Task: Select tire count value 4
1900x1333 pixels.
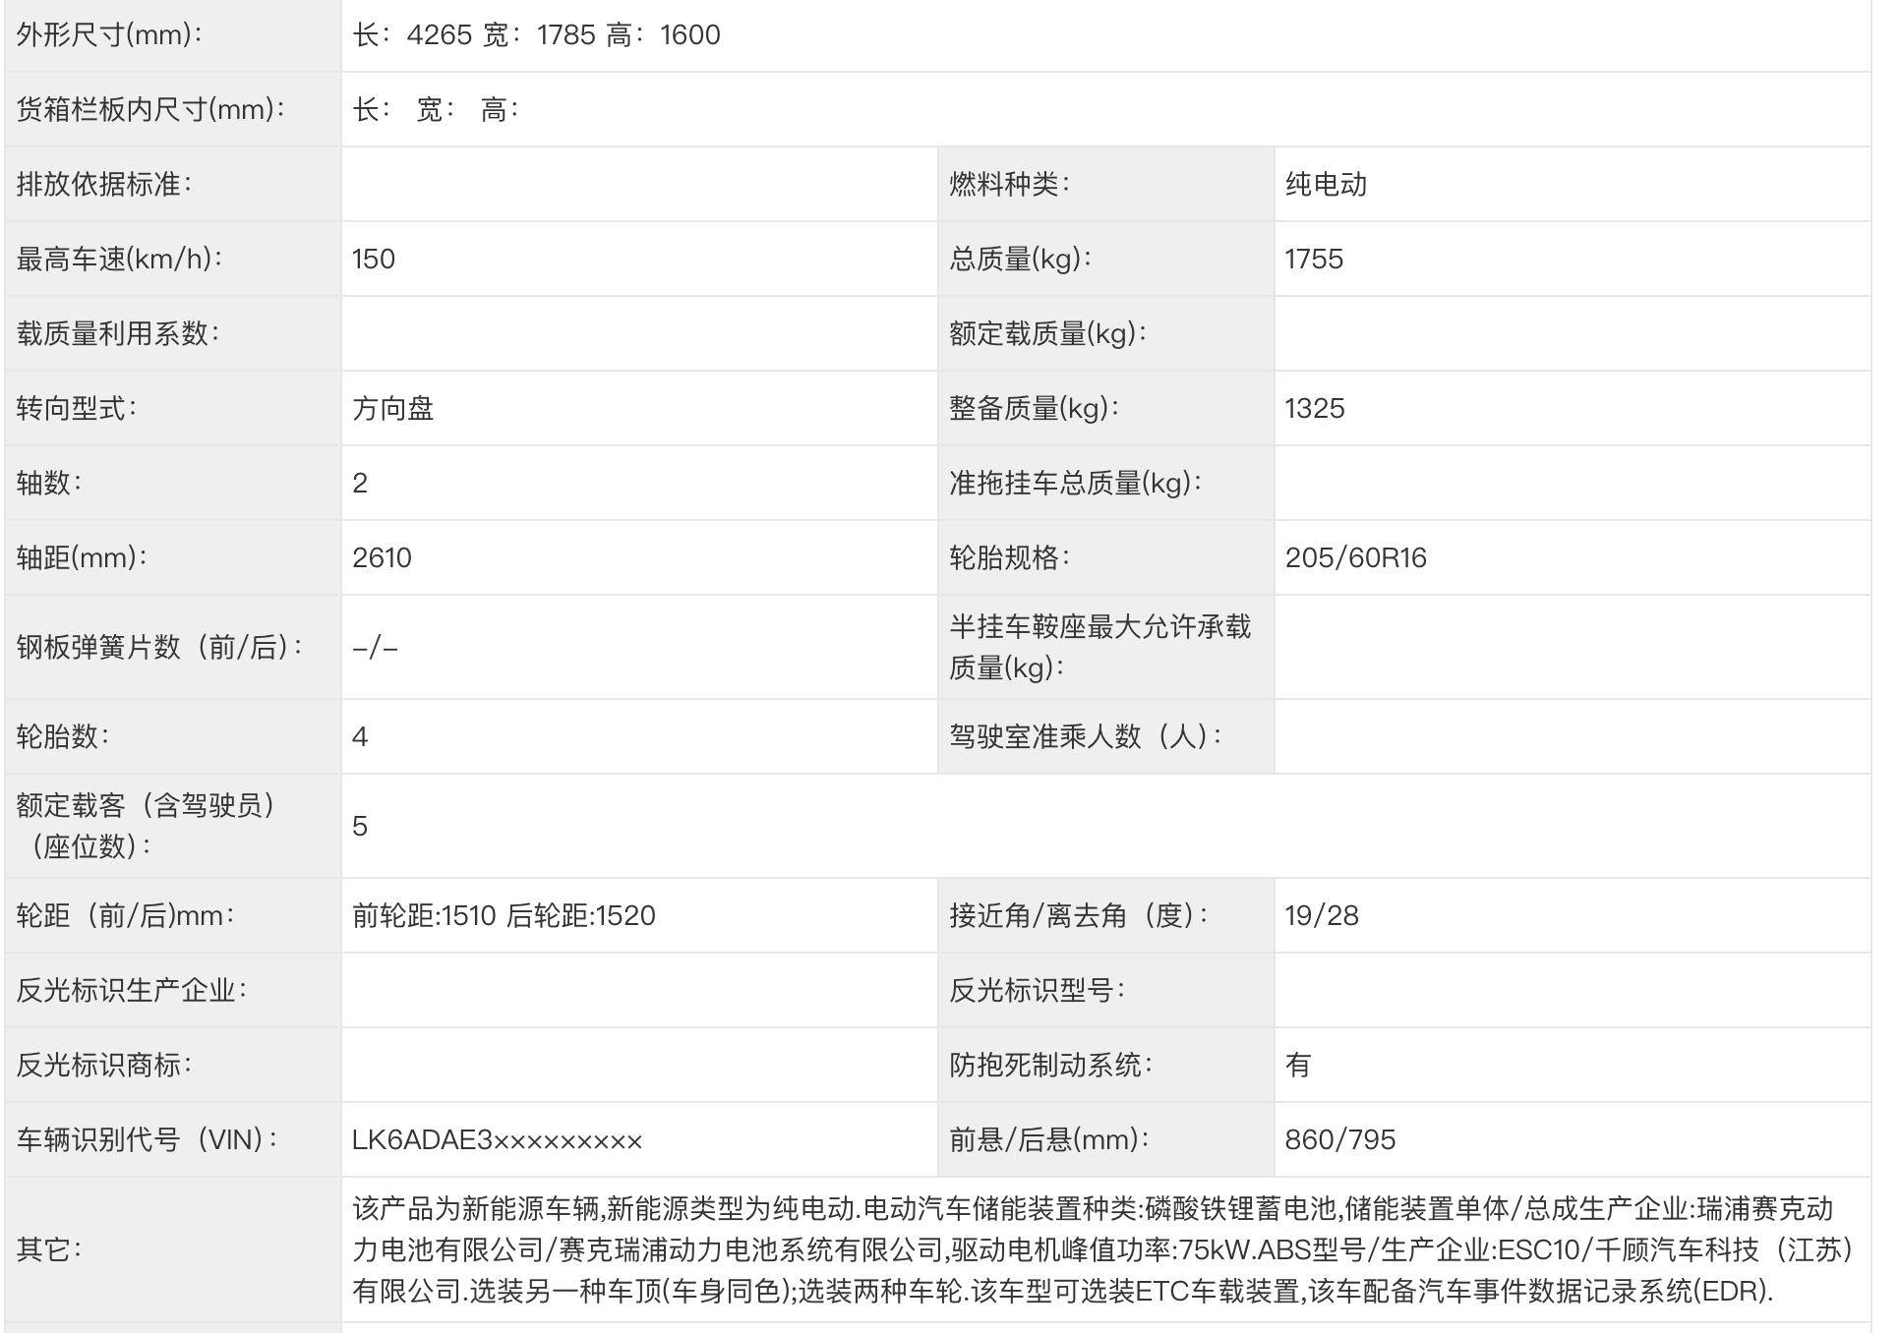Action: coord(360,736)
